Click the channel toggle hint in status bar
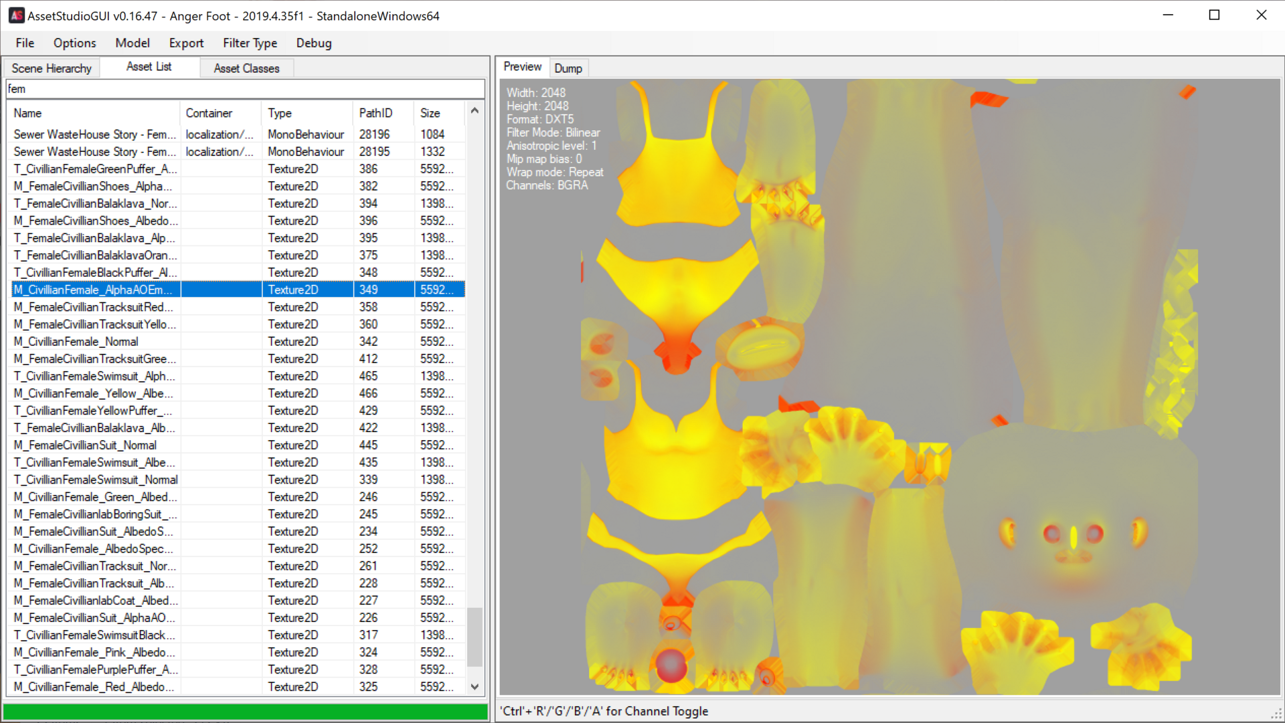The height and width of the screenshot is (723, 1285). (605, 711)
